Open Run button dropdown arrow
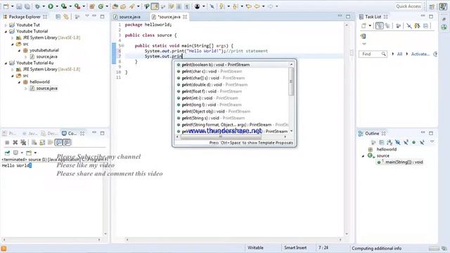This screenshot has width=450, height=253. tap(57, 6)
